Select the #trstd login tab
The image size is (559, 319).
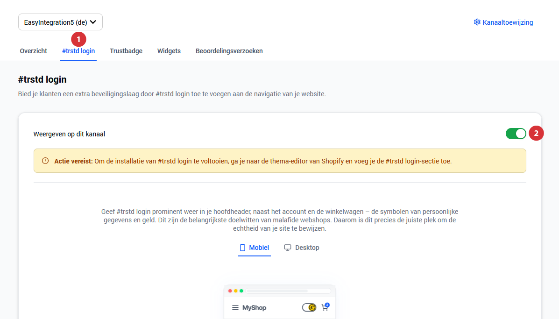[78, 51]
